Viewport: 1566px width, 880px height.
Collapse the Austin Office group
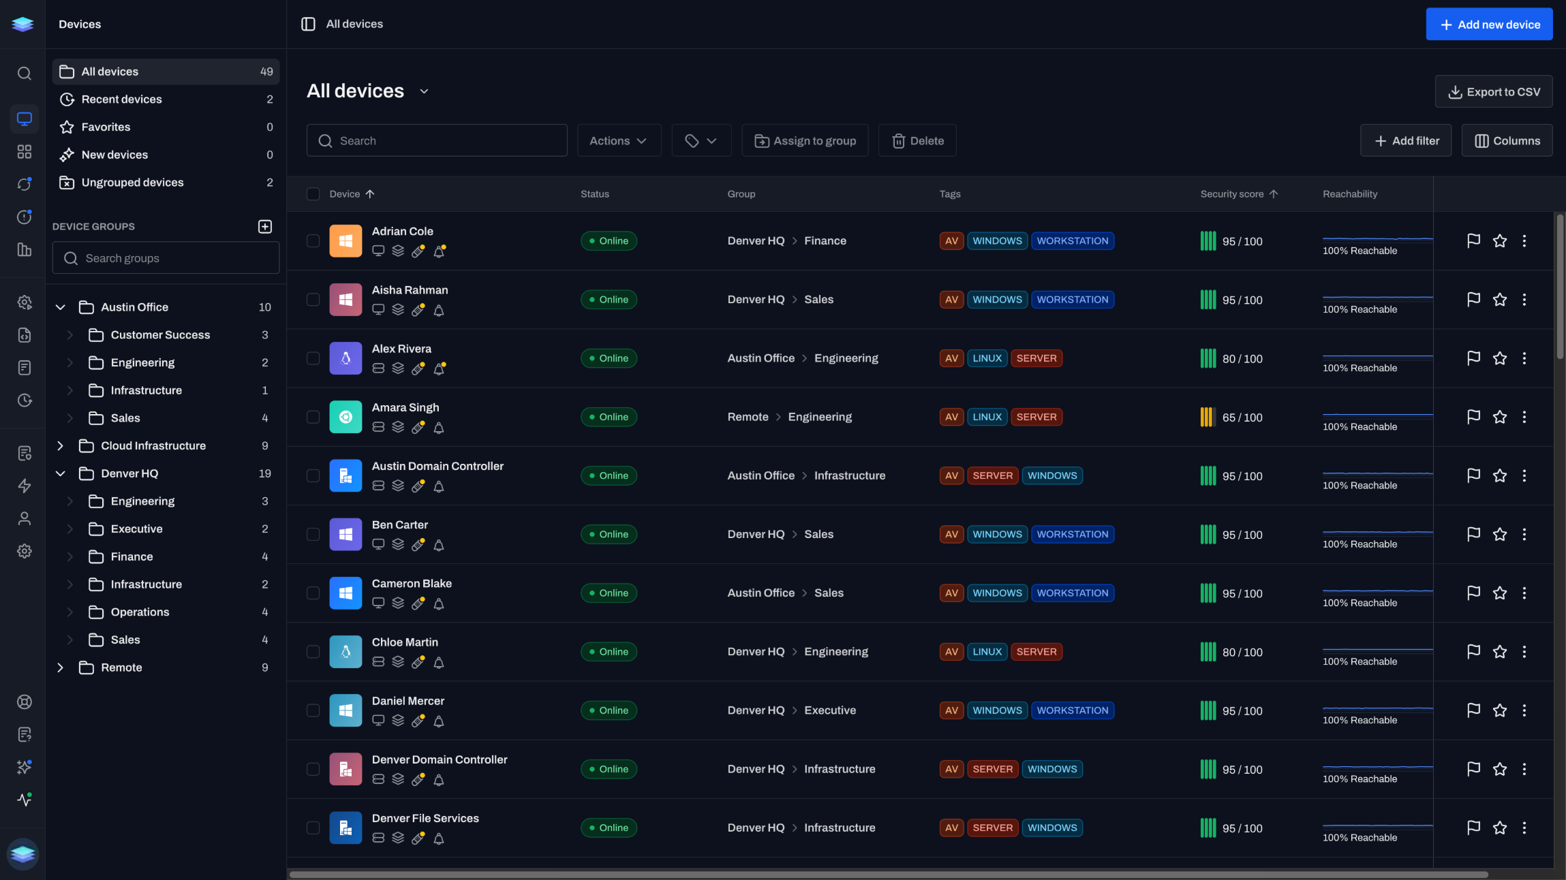pyautogui.click(x=60, y=307)
